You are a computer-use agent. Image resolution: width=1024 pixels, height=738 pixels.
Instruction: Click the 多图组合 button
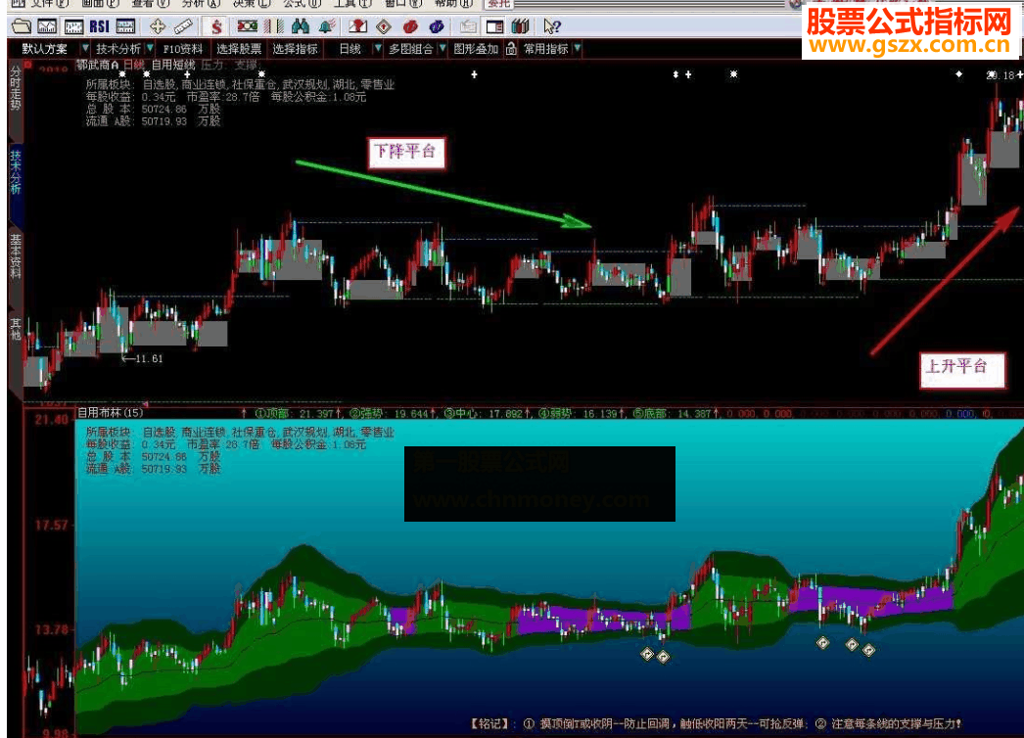411,49
